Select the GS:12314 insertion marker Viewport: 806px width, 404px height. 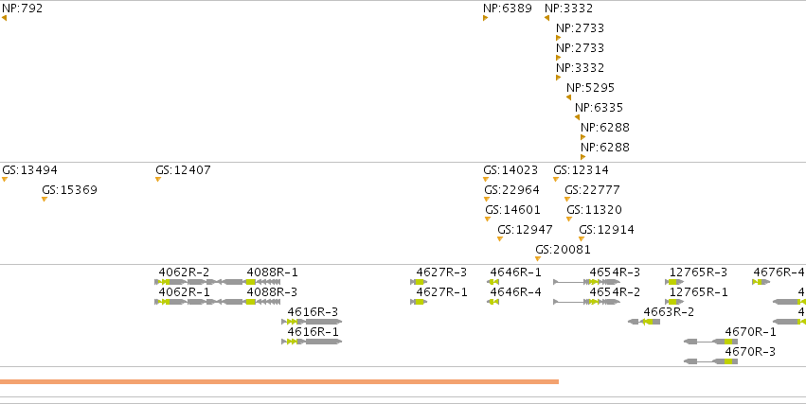click(556, 179)
